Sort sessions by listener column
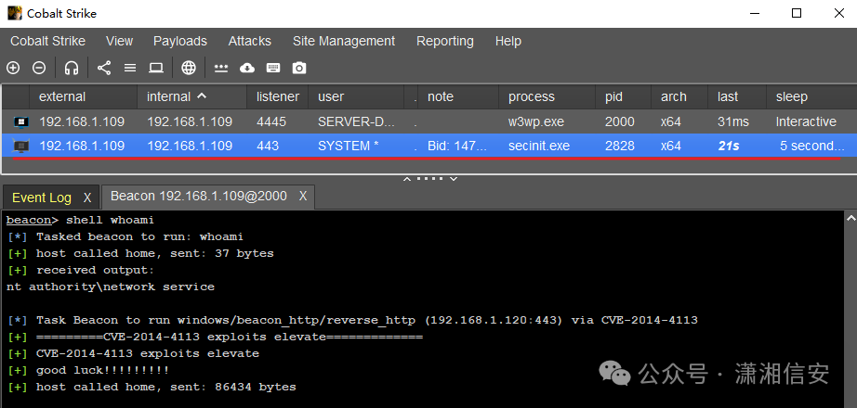This screenshot has height=408, width=857. point(277,96)
